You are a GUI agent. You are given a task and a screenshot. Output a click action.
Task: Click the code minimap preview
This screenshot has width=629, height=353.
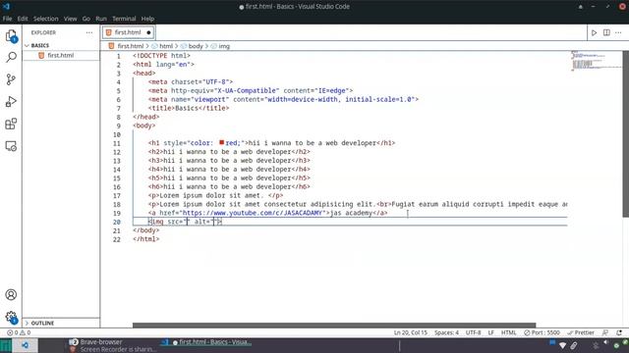click(x=596, y=62)
